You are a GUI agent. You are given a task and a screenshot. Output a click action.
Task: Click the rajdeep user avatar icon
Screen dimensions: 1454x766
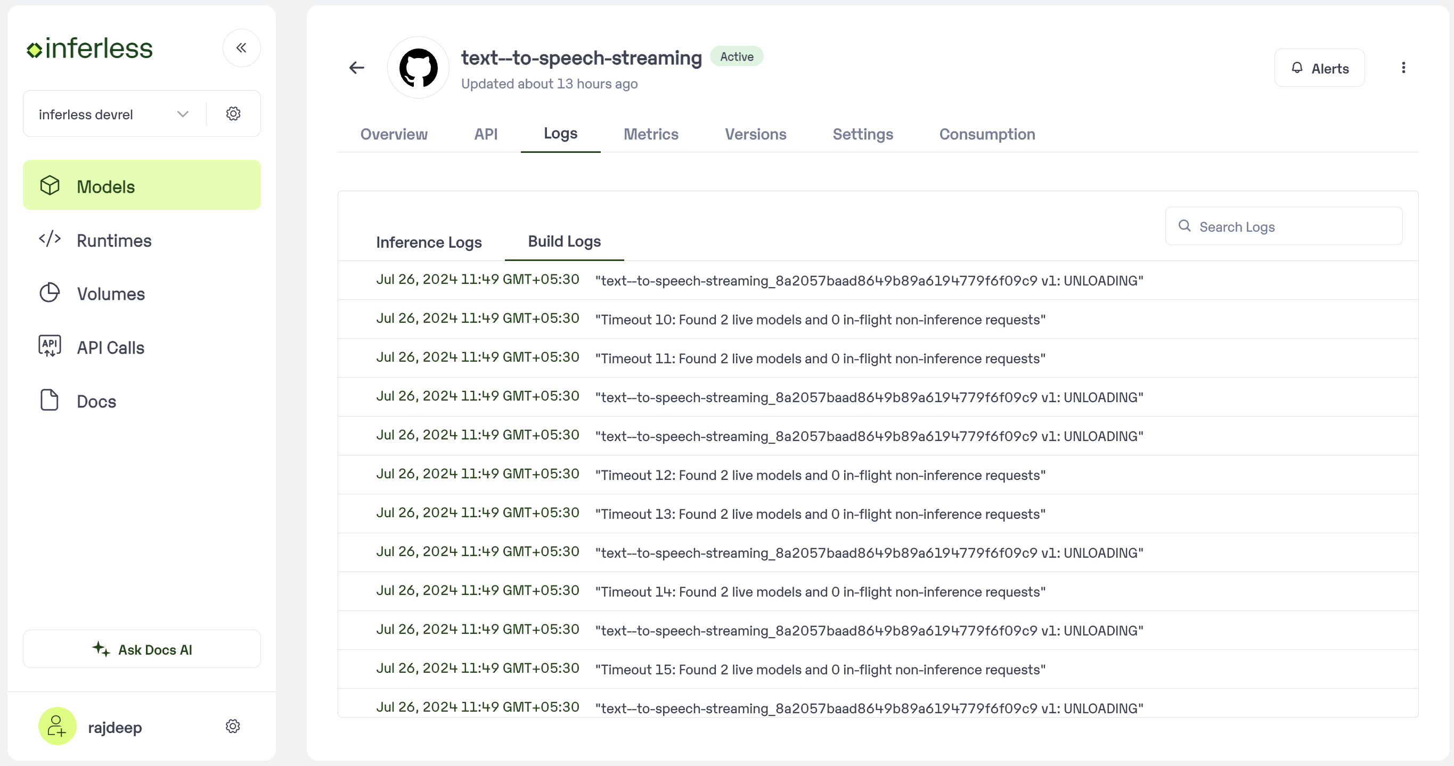click(57, 726)
